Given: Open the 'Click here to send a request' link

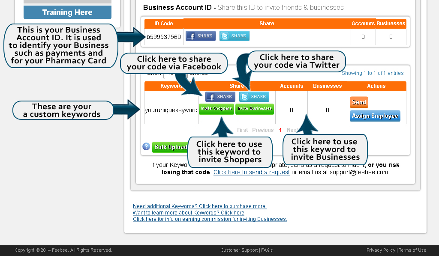Looking at the screenshot, I should pyautogui.click(x=252, y=172).
